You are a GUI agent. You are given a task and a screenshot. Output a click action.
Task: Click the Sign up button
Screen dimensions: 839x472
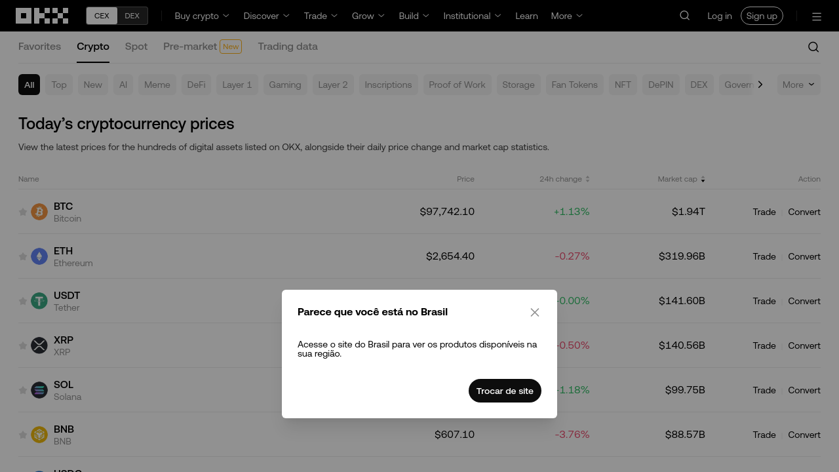pos(762,16)
